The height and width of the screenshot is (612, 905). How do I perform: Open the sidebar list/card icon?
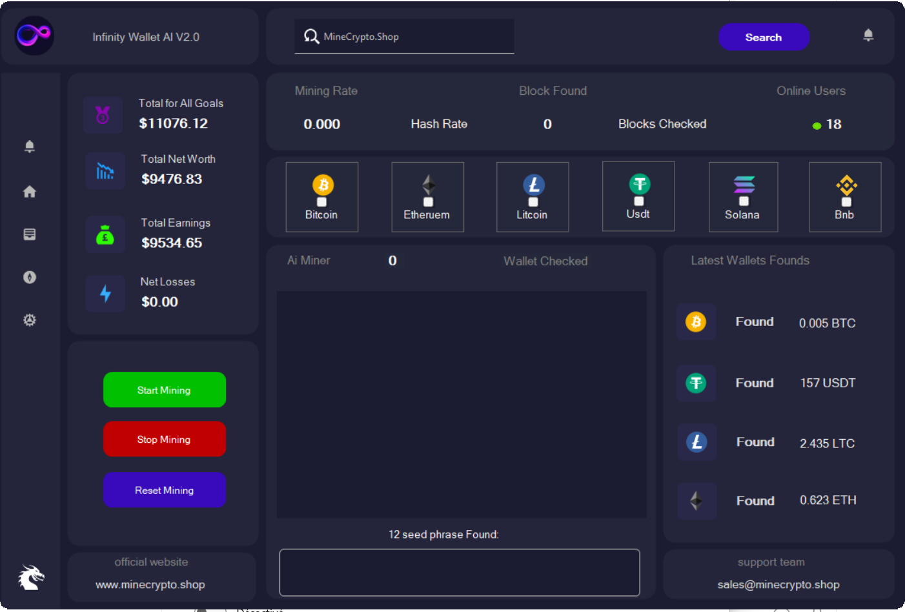point(30,234)
